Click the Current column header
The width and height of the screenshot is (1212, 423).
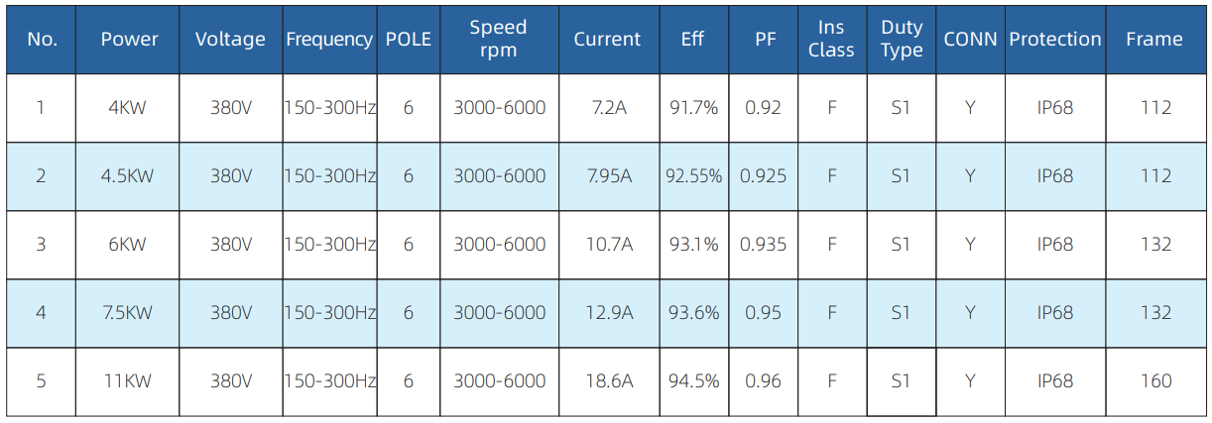[x=607, y=40]
